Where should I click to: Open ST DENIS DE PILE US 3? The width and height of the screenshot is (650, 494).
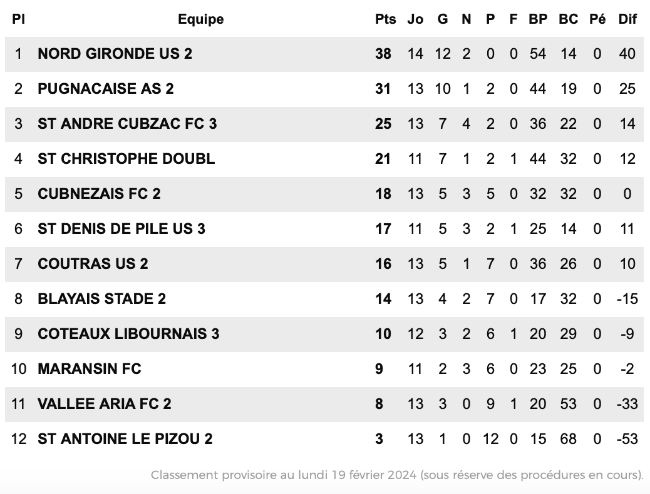click(121, 229)
